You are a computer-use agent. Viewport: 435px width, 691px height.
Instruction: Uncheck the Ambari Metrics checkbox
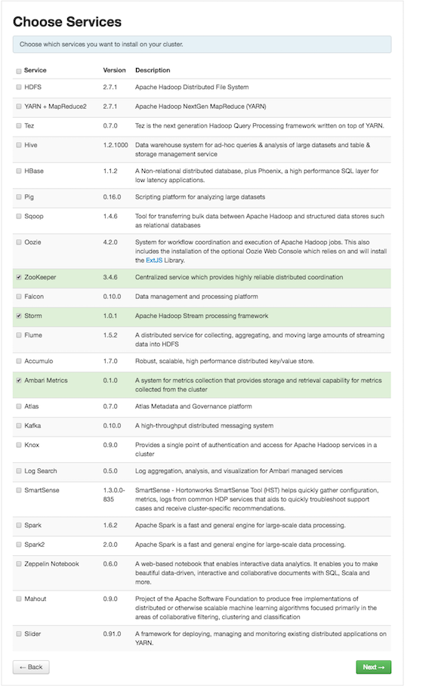19,381
